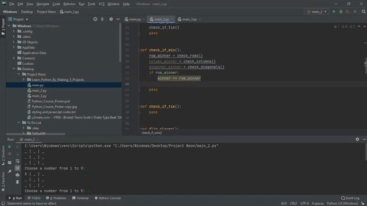The image size is (367, 206).
Task: Click the warnings indicator in editor corner
Action: (344, 26)
